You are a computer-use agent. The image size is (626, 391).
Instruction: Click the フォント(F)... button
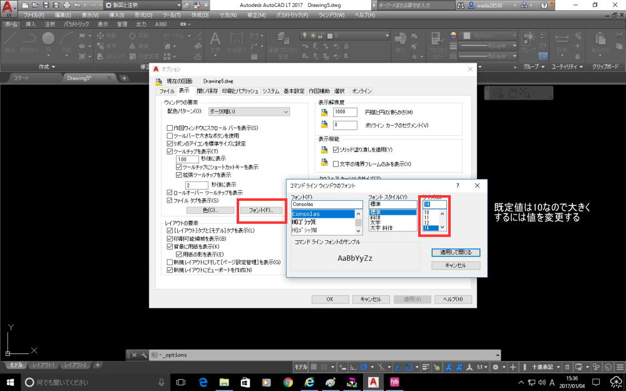[261, 210]
